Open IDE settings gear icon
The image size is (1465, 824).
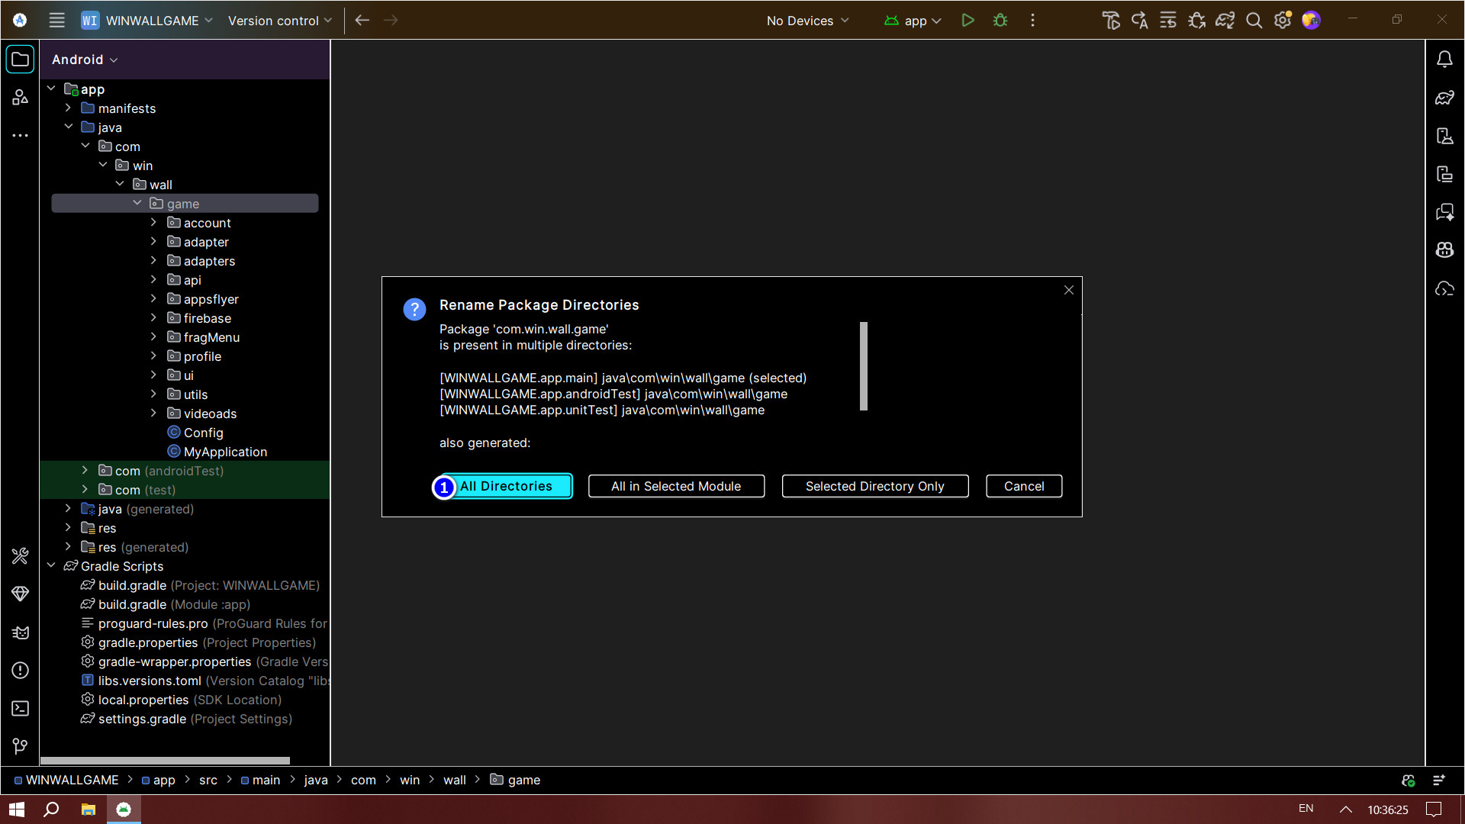pos(1283,21)
